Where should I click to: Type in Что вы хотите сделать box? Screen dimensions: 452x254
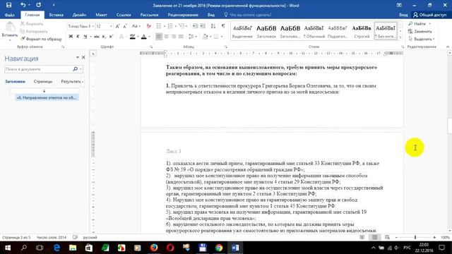(250, 15)
